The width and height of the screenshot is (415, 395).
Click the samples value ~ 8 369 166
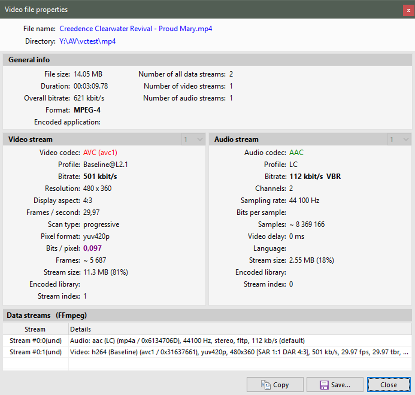307,225
